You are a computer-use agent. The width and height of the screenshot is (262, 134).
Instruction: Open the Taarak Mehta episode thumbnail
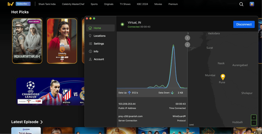(26, 130)
